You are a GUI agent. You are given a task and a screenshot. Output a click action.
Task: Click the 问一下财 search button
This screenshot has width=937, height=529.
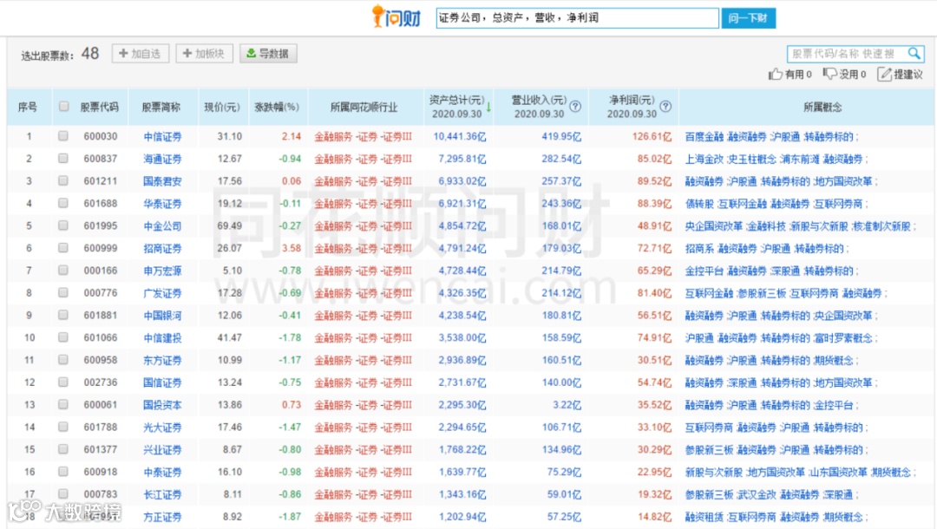pos(748,18)
